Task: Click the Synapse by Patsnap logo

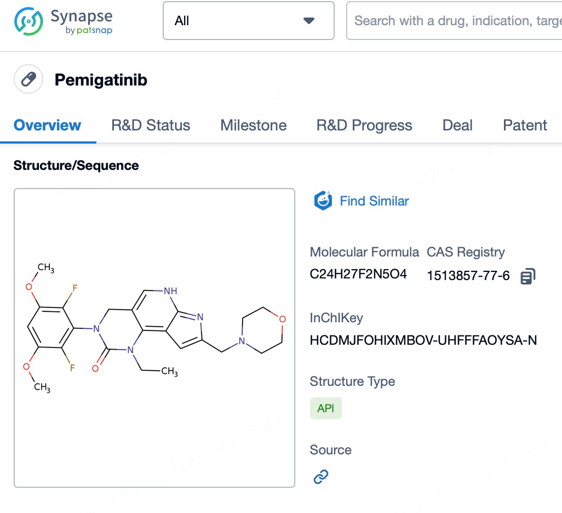Action: [x=63, y=21]
